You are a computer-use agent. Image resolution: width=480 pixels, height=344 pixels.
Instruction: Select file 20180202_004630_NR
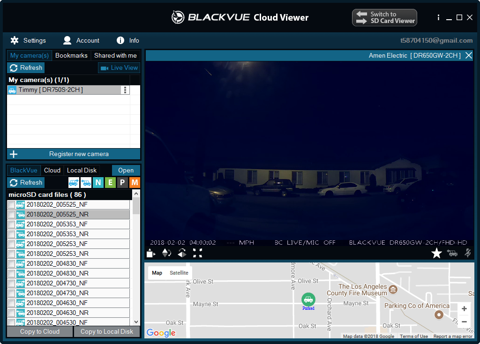coord(68,313)
